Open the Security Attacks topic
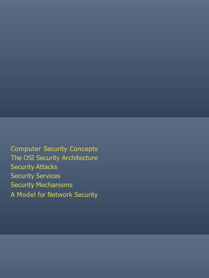The width and height of the screenshot is (209, 278). (34, 167)
